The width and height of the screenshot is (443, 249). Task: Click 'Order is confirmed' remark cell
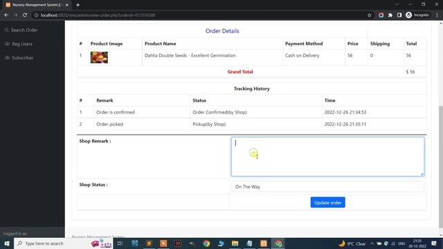coord(116,112)
